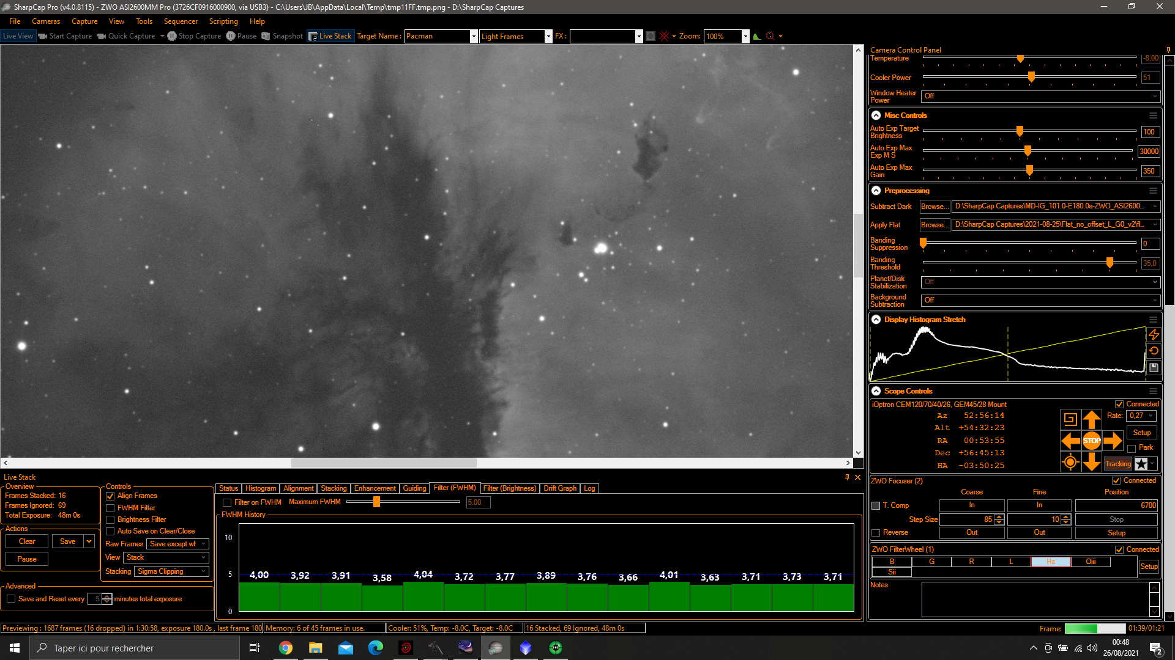Check the Filter on FWHM box
This screenshot has height=660, width=1175.
point(227,502)
